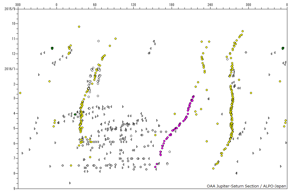Image resolution: width=293 pixels, height=194 pixels.
Task: Select the lowest magenta data point
Action: pyautogui.click(x=155, y=167)
